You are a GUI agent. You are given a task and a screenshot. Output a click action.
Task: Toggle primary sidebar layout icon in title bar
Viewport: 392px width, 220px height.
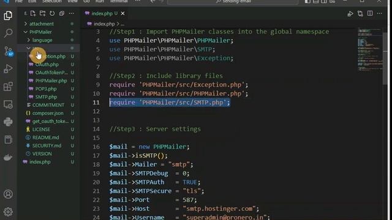(307, 1)
